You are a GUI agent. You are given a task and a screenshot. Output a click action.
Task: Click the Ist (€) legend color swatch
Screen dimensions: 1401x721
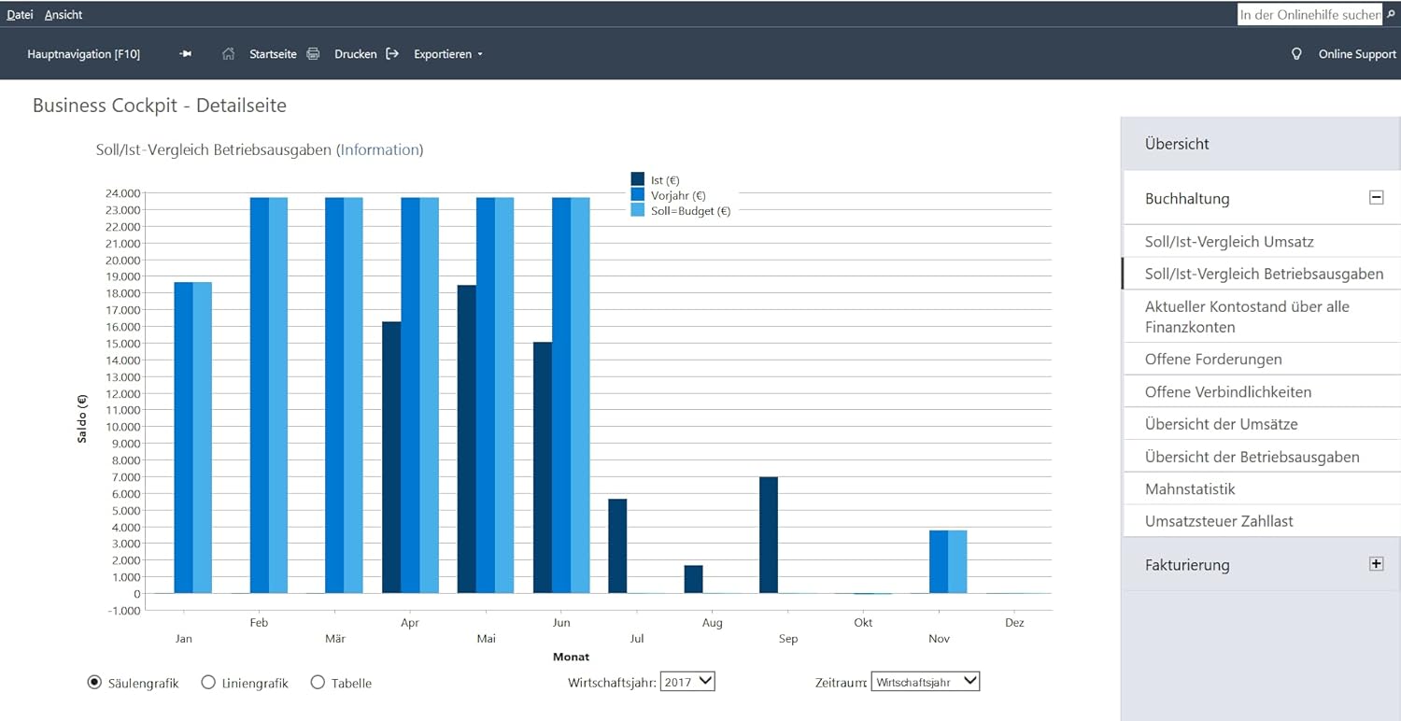[638, 179]
